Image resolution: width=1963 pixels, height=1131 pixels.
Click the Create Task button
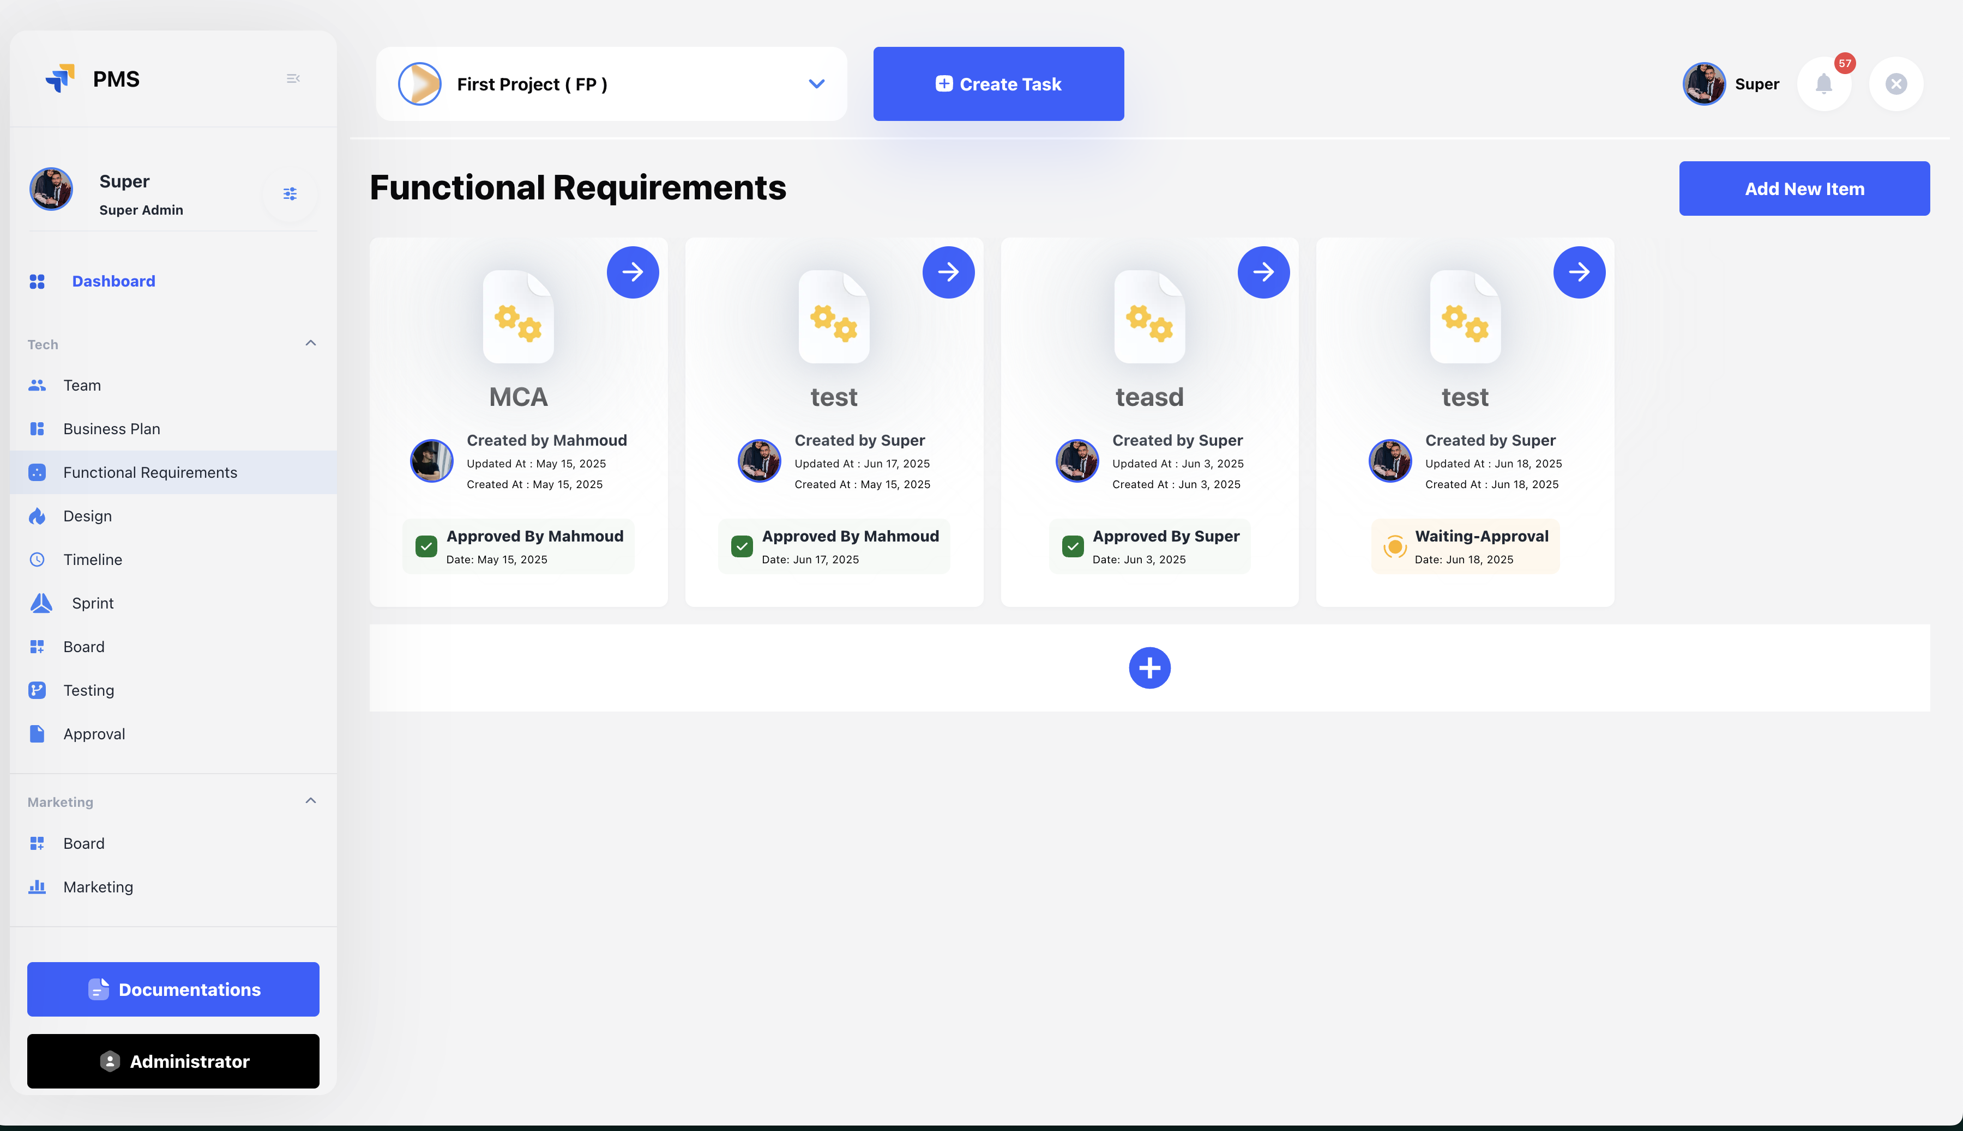pyautogui.click(x=998, y=84)
